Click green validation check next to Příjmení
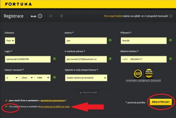176x118 pixels. [x=170, y=40]
